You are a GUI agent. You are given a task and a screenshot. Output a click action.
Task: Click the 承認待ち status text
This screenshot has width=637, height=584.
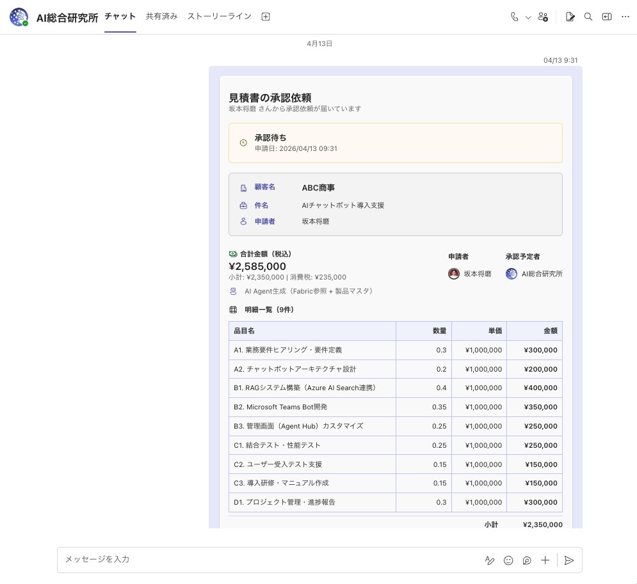coord(271,138)
